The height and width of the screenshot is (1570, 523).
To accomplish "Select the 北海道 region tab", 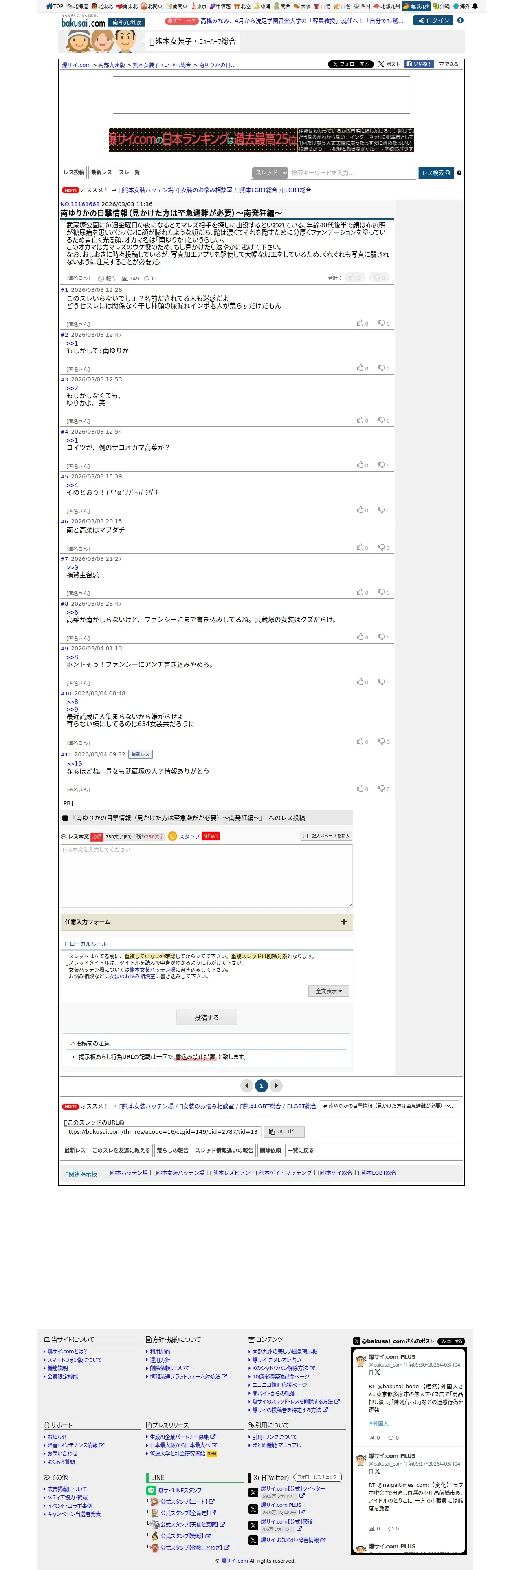I will (x=77, y=6).
